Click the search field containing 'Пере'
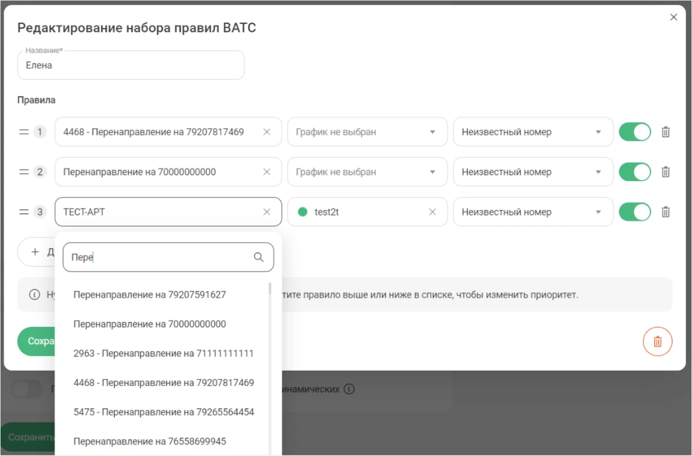 coord(168,257)
